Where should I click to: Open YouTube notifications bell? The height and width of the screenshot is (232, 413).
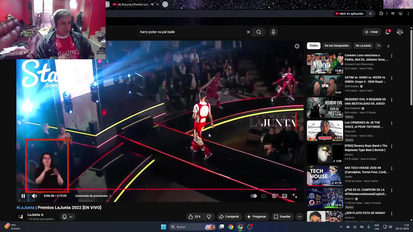coord(388,32)
